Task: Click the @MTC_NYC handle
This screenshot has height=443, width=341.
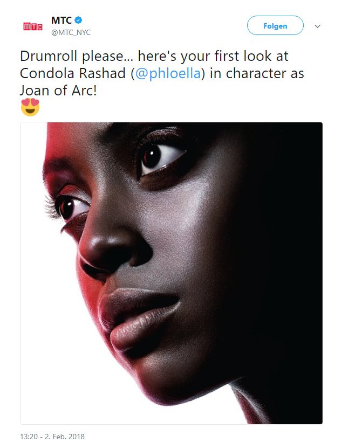Action: [71, 32]
